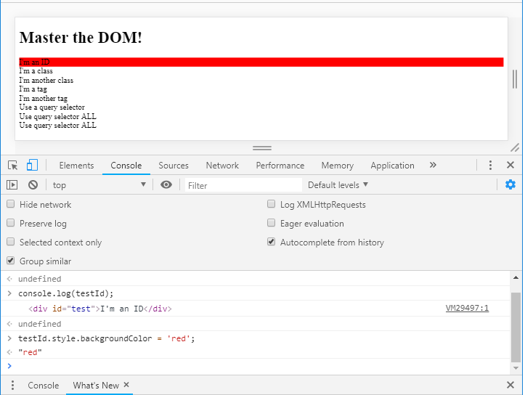Screen dimensions: 525x395
Task: Open the Performance tab
Action: (280, 166)
